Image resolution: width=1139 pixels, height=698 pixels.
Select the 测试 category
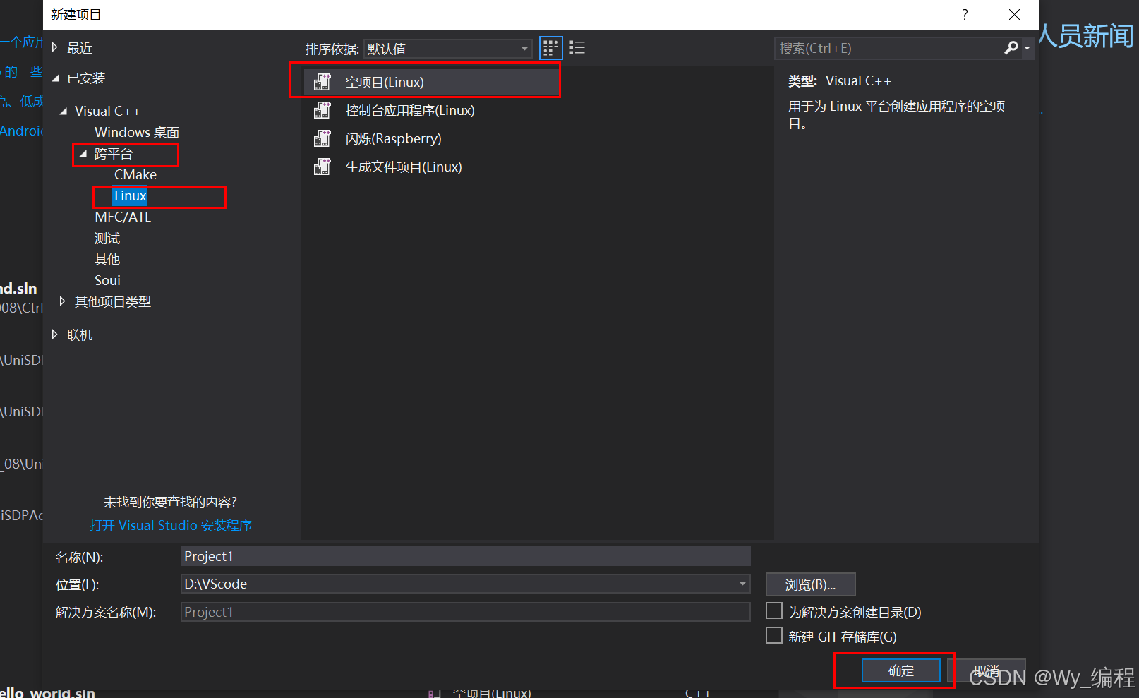pos(107,238)
